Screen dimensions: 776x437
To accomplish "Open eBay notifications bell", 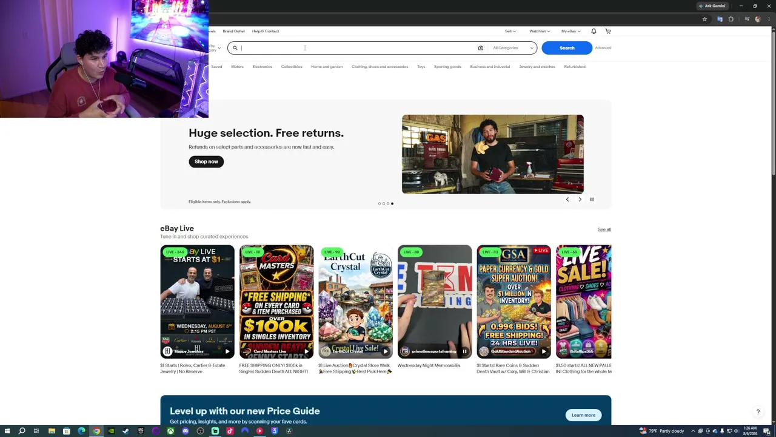I will coord(594,31).
